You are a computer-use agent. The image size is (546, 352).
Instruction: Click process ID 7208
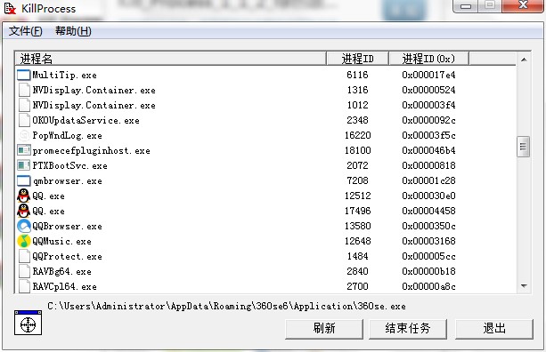click(357, 180)
